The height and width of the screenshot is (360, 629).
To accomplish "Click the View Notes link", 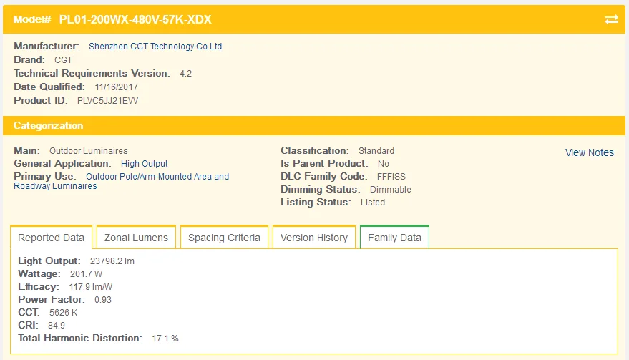I will point(590,152).
